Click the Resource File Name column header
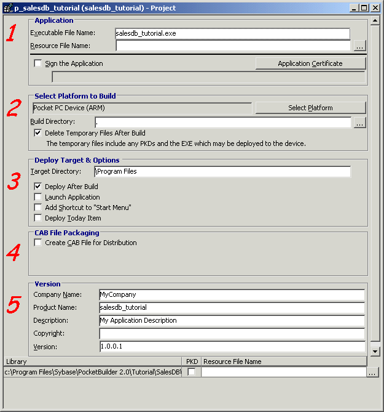Viewport: 384px width, 412px height. pos(284,362)
